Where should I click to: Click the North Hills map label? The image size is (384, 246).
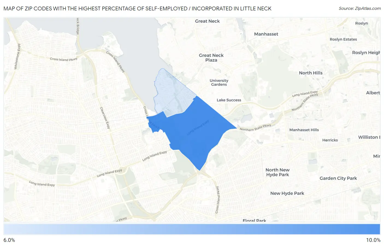point(311,73)
